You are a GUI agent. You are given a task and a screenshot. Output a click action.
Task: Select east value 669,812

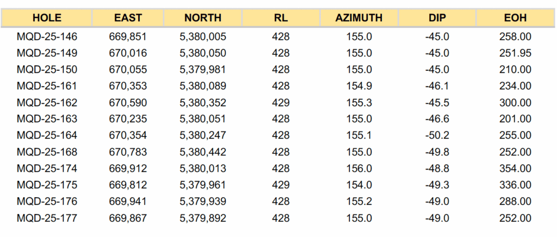[128, 185]
